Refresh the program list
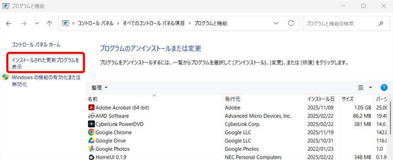393x160 pixels. [x=291, y=23]
